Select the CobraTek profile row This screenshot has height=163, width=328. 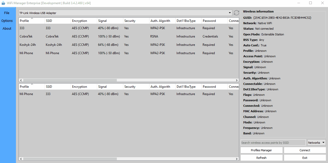129,36
